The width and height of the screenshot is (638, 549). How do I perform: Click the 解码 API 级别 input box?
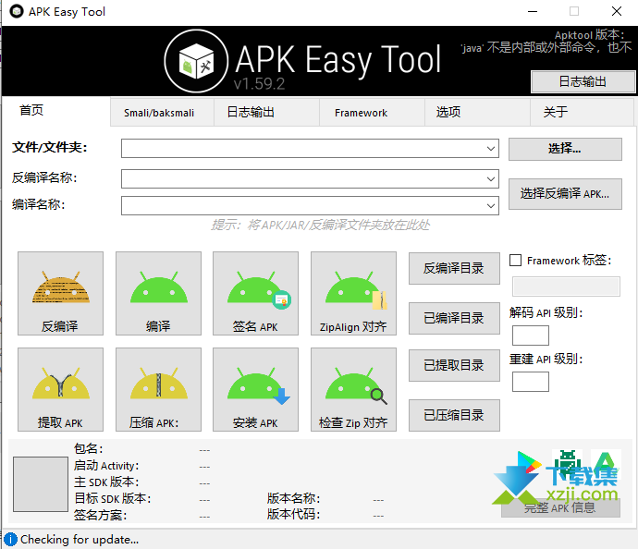pyautogui.click(x=531, y=335)
